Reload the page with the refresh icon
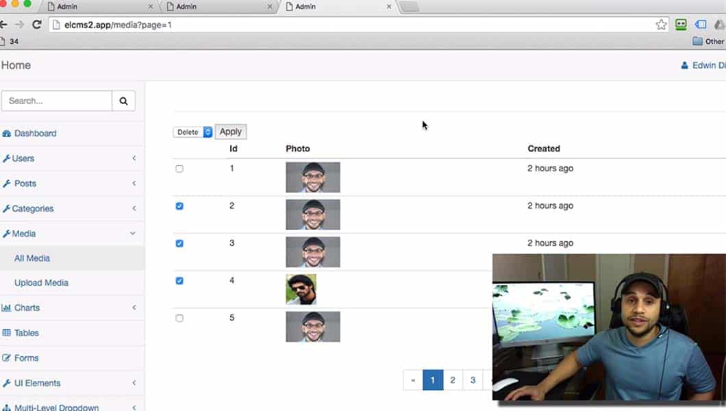Screen dimensions: 726x411 pos(37,25)
